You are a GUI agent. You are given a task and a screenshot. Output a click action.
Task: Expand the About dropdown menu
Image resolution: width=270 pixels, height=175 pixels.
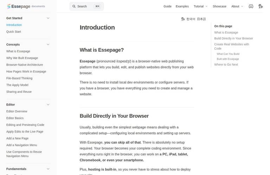click(x=237, y=6)
